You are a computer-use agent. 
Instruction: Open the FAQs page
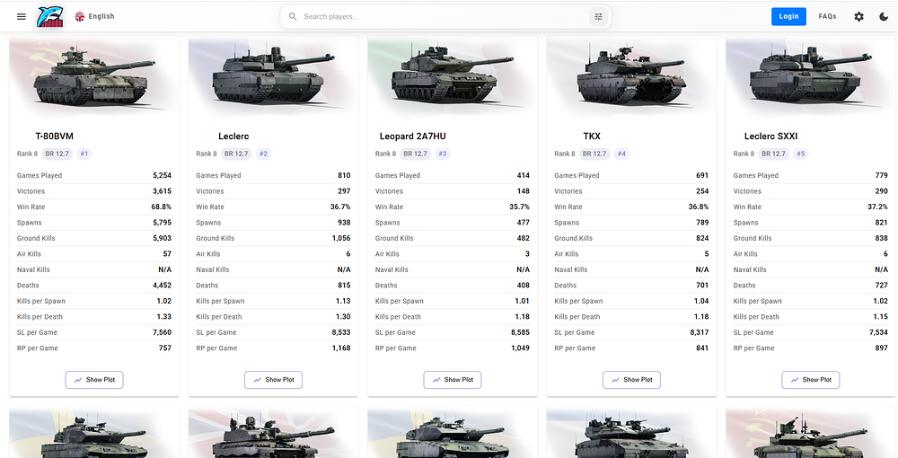[x=828, y=16]
